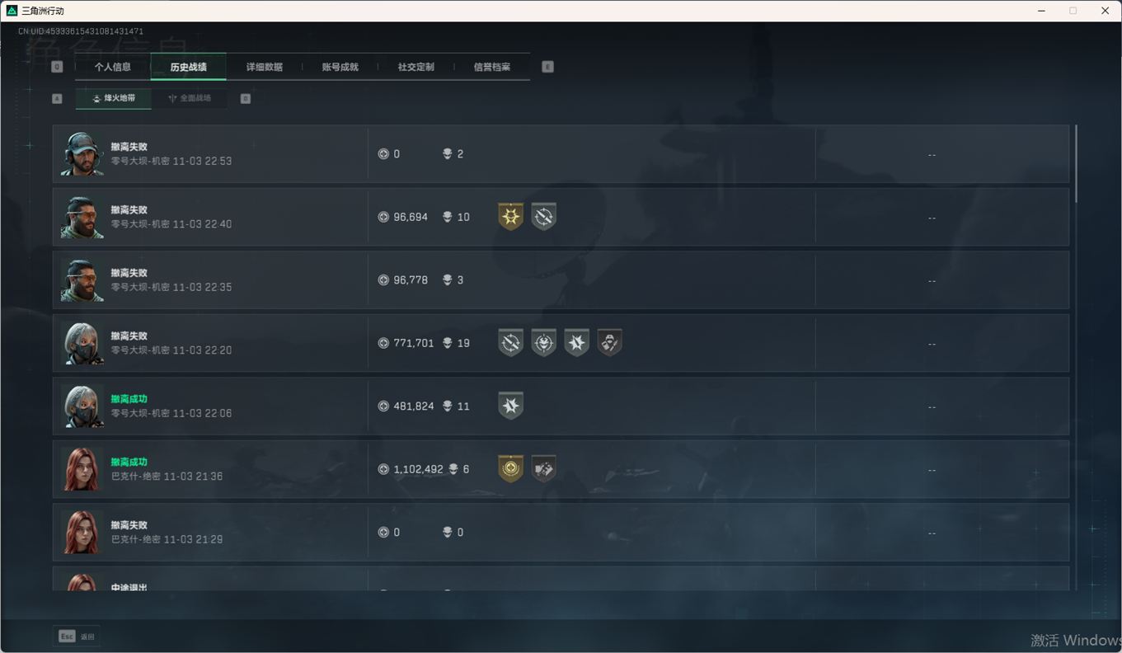Click the E key icon right of the tabs

547,67
